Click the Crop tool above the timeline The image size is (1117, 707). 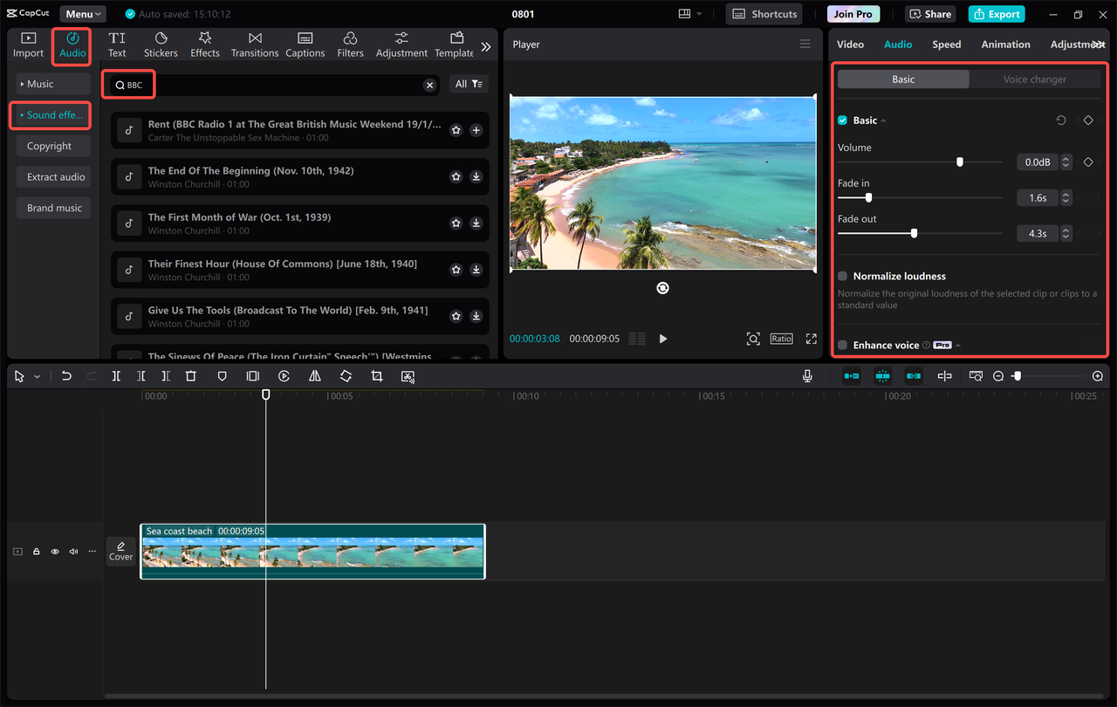(x=376, y=376)
